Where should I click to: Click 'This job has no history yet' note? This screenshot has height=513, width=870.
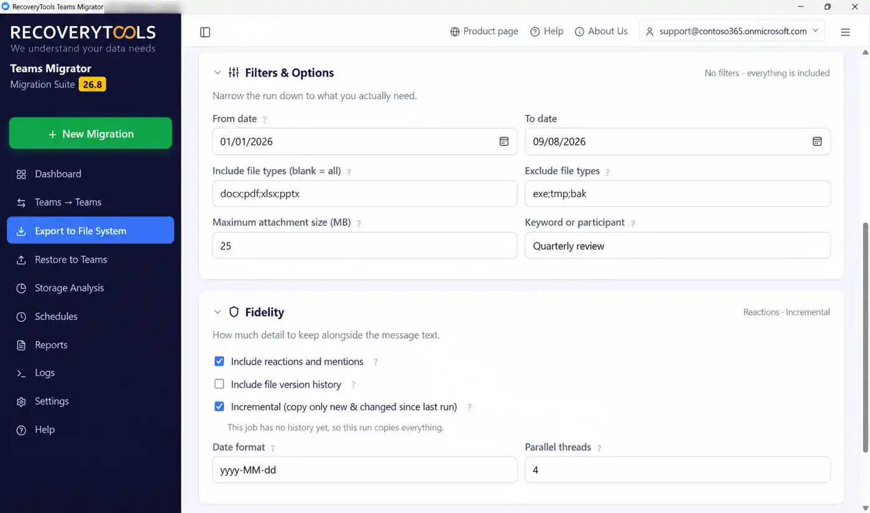tap(336, 428)
